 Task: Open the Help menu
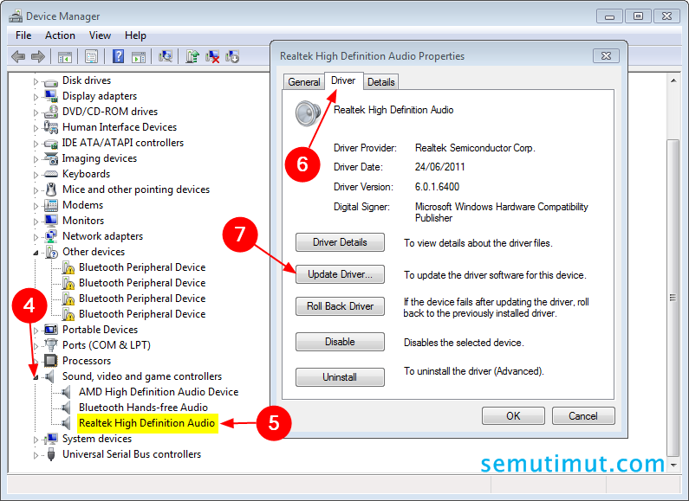[x=135, y=35]
